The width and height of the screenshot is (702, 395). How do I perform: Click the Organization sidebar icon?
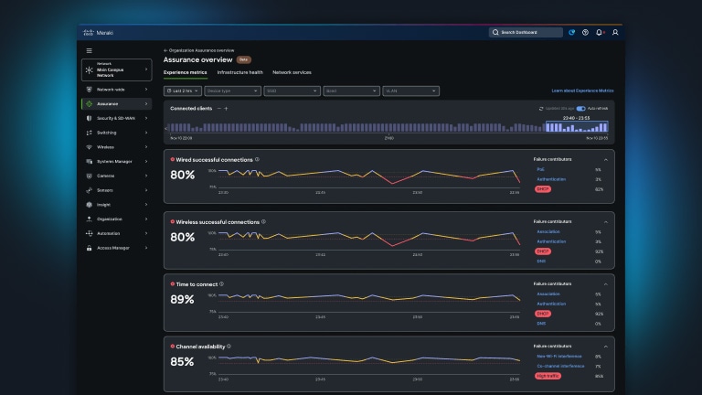click(x=89, y=219)
